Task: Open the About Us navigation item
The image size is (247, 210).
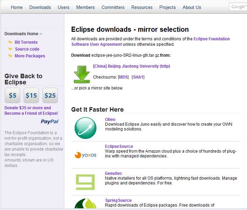Action: coord(192,8)
